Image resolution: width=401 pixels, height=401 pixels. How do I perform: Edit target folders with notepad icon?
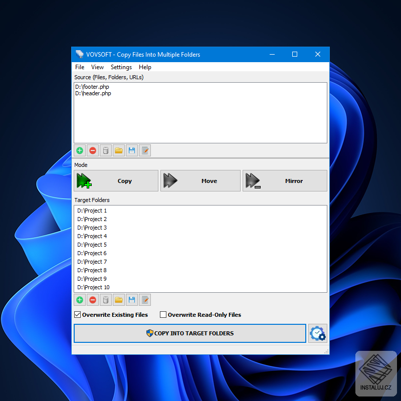click(145, 300)
